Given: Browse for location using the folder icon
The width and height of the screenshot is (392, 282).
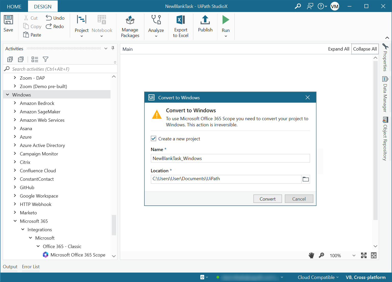Looking at the screenshot, I should pos(305,179).
